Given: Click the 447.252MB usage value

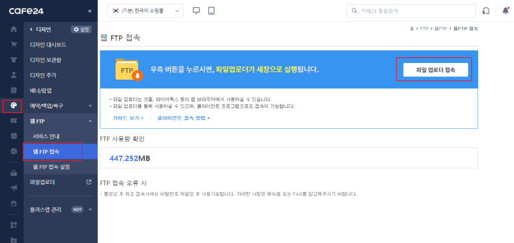Looking at the screenshot, I should (x=130, y=158).
